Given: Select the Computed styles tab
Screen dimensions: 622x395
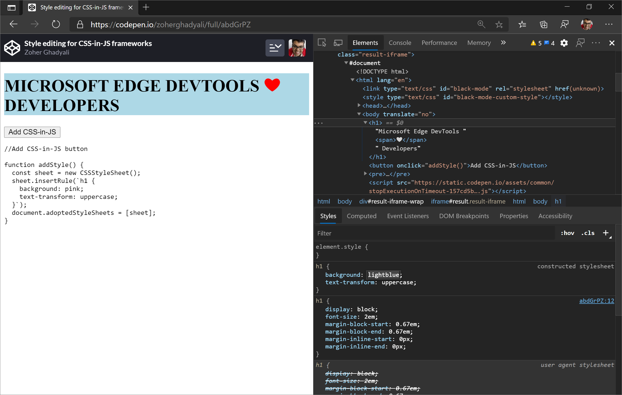Looking at the screenshot, I should coord(362,216).
